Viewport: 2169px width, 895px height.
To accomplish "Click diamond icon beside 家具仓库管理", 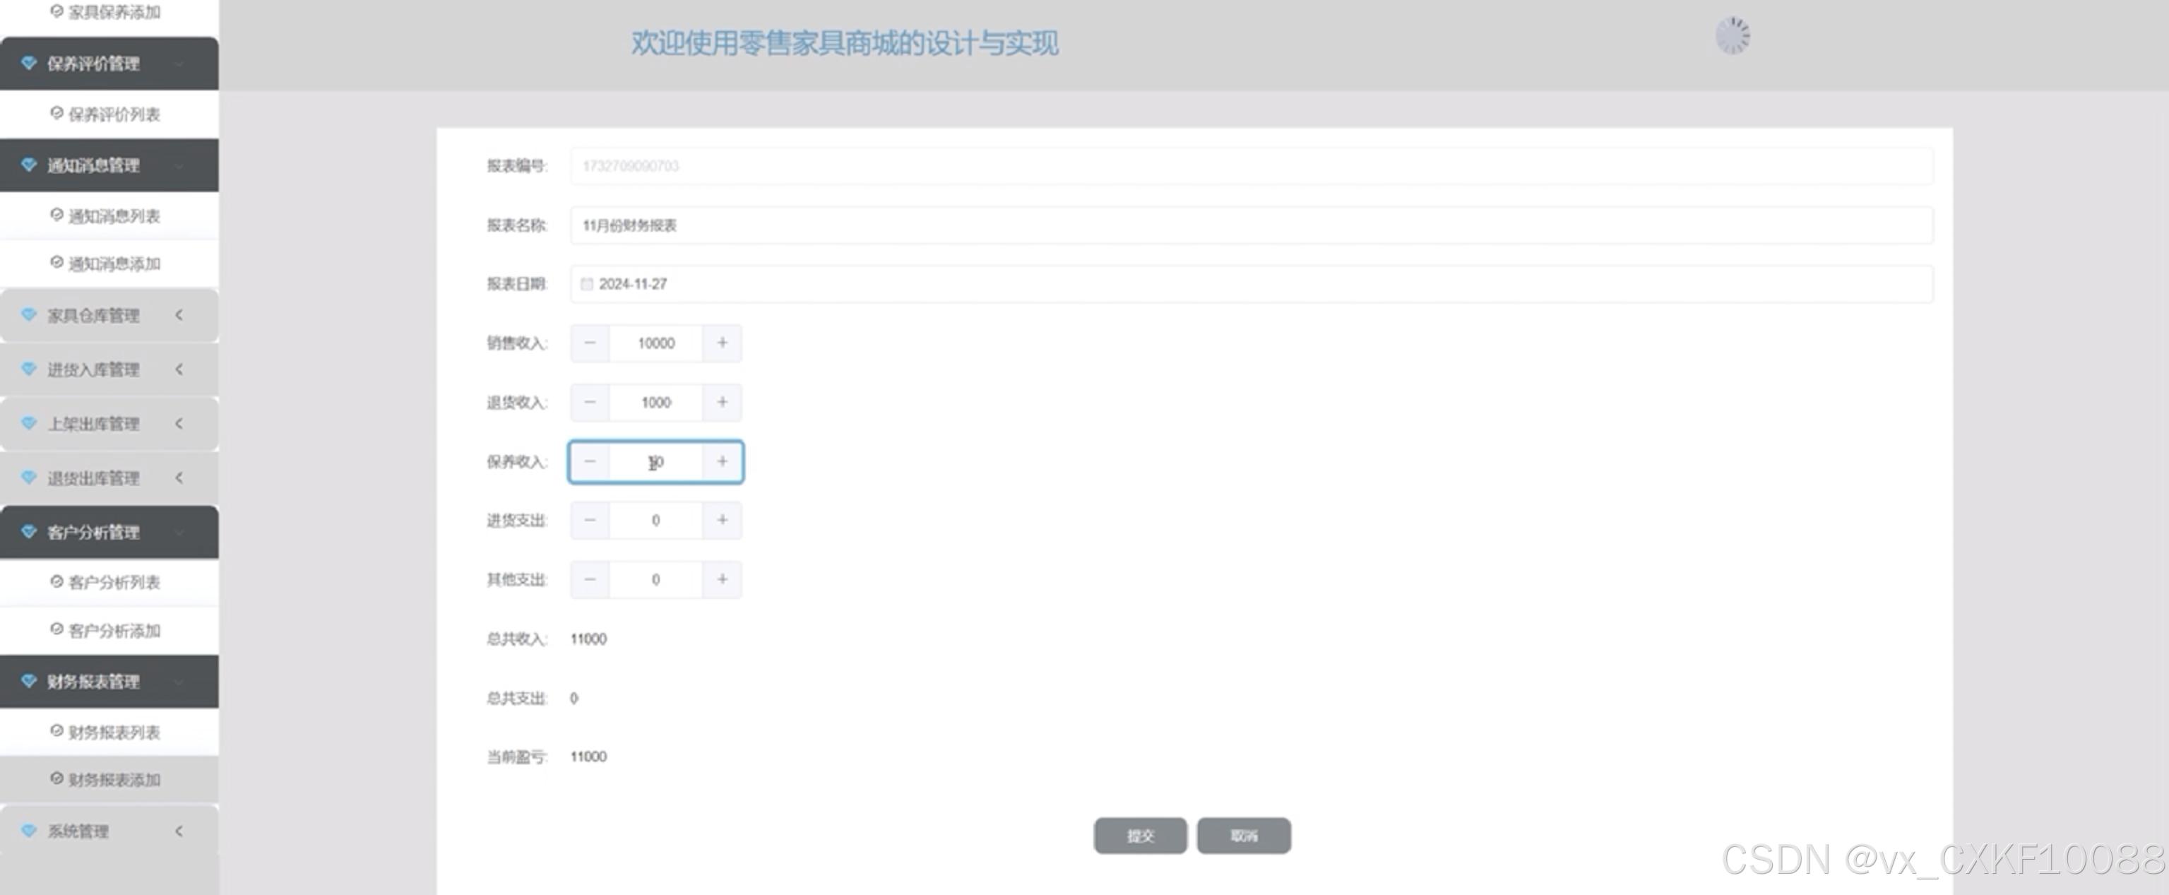I will point(29,315).
